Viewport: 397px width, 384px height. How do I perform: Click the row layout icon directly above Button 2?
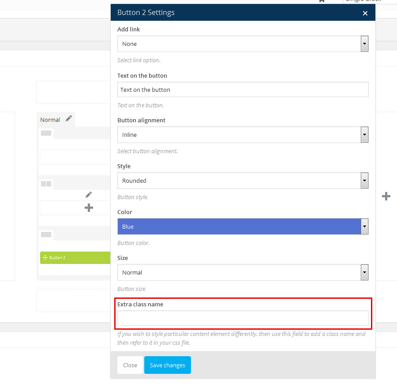coord(46,235)
